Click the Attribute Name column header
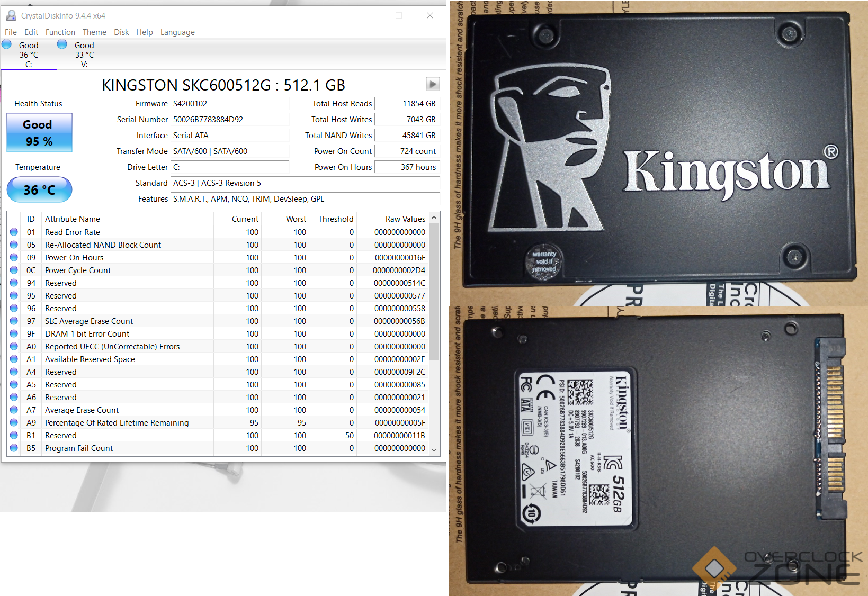 73,219
